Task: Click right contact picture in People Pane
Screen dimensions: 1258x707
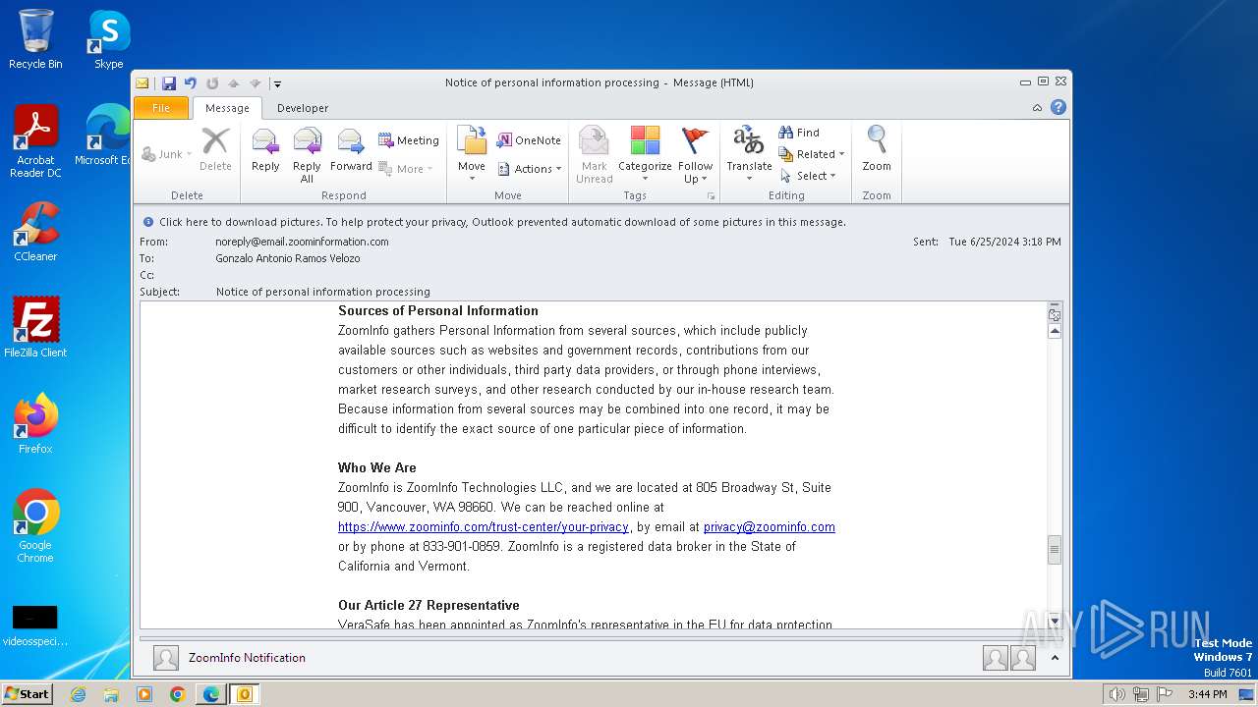Action: tap(1023, 658)
